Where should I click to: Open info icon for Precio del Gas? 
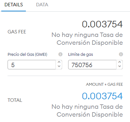tap(60, 54)
